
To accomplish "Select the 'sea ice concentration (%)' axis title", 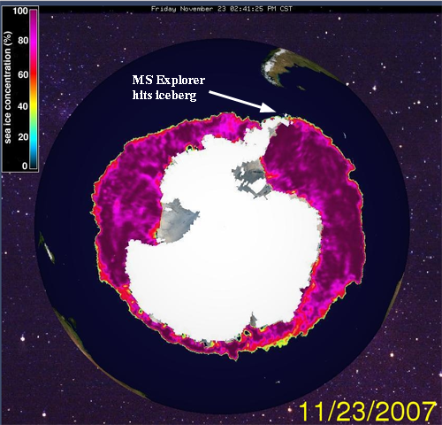I will [x=8, y=88].
